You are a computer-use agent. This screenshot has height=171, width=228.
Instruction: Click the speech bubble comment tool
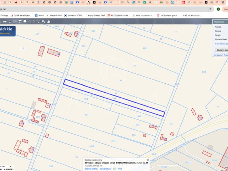(x=25, y=21)
